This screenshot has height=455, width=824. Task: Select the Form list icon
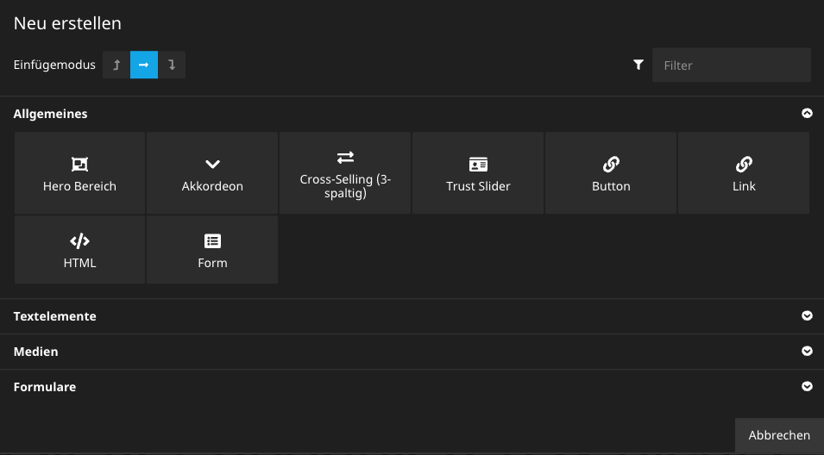pyautogui.click(x=212, y=241)
